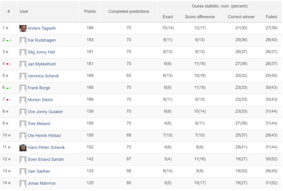Click the red down arrow by Jan Mykkeltveit

(7, 64)
